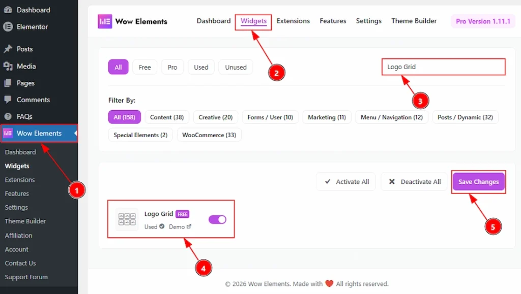Click the Elementor sidebar icon

pos(8,26)
